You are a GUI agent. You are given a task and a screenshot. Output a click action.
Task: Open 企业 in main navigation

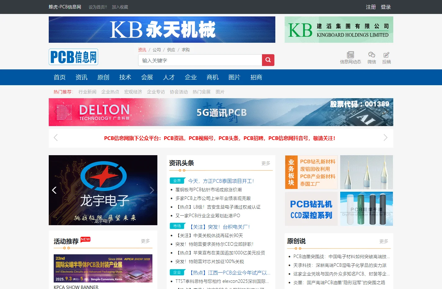(191, 77)
